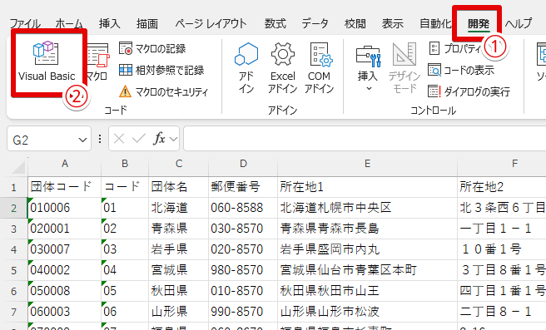The height and width of the screenshot is (330, 546).
Task: Select cell containing 二丁目８－１
Action: click(502, 312)
